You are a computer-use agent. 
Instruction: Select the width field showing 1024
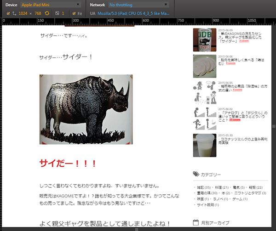point(23,13)
